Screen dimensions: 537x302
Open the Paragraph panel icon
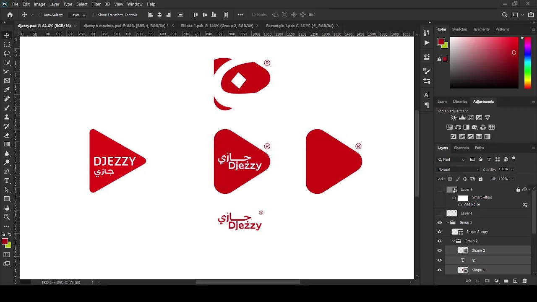point(427,105)
